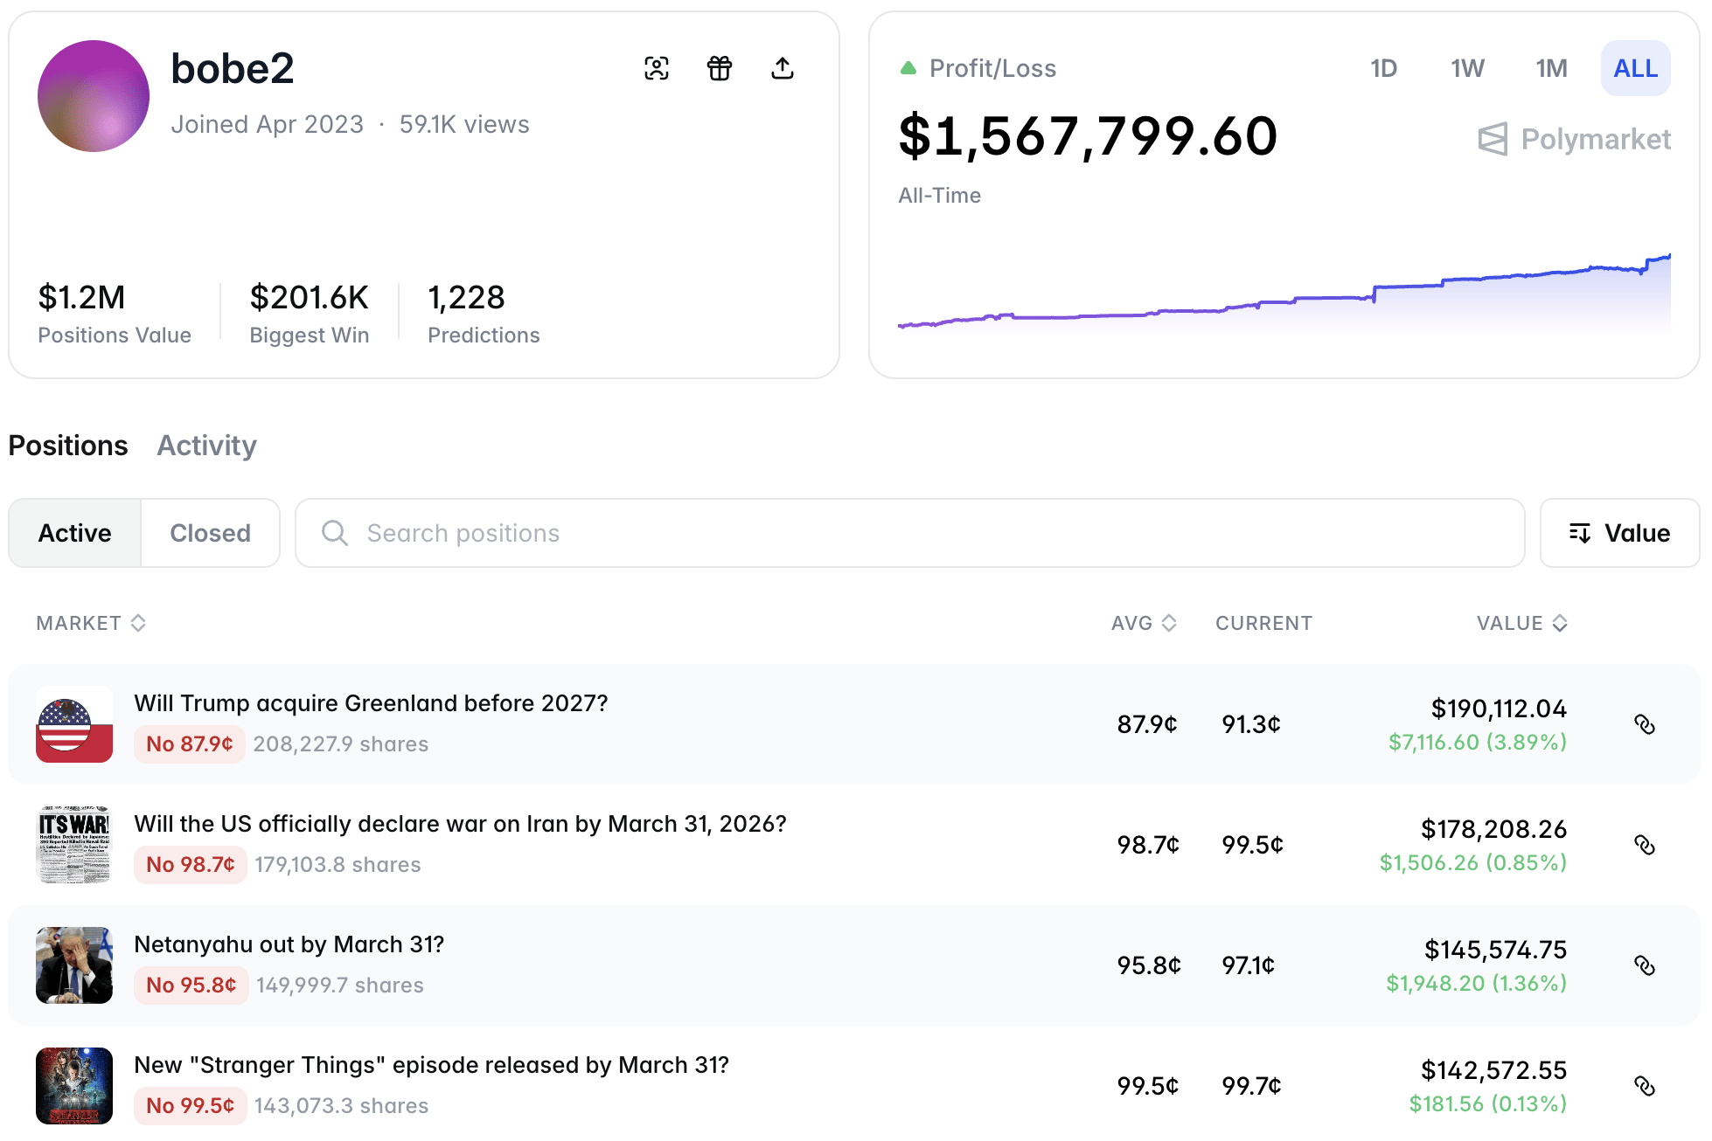Click the scan profile icon next to bobe2

[657, 68]
